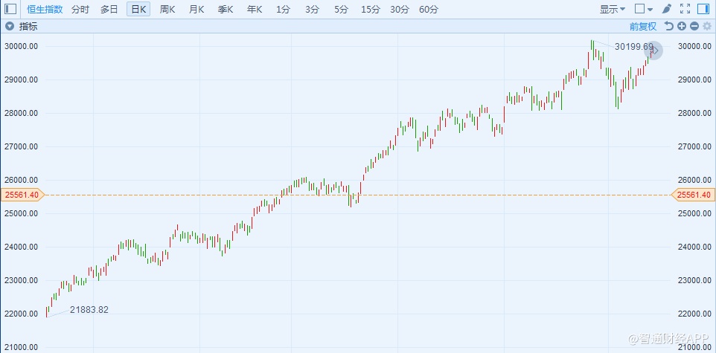This screenshot has height=353, width=716.
Task: Click the 前复权 adjustment button
Action: pos(643,26)
